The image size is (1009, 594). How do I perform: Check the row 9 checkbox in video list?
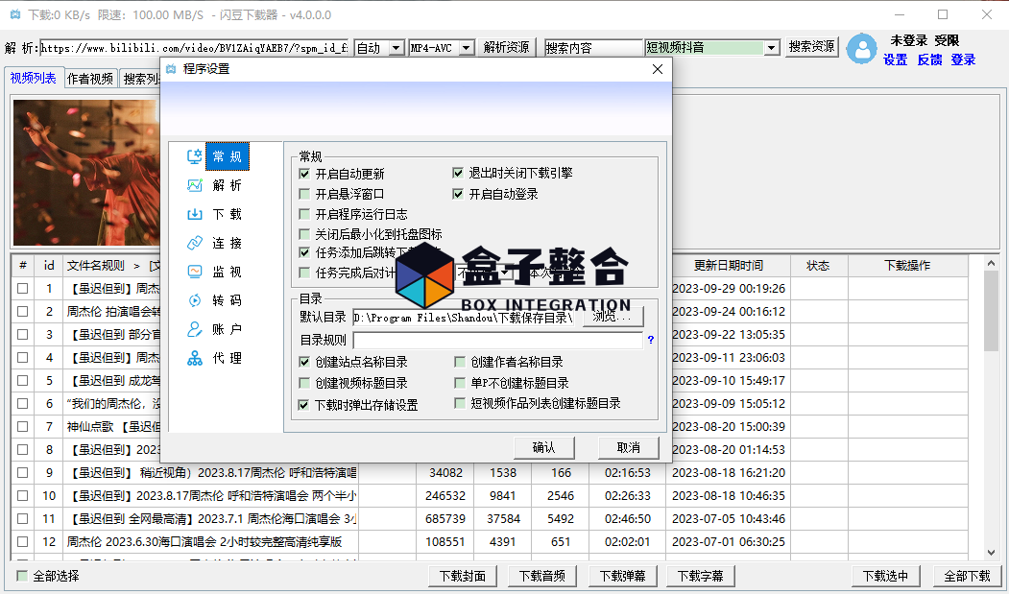[22, 472]
